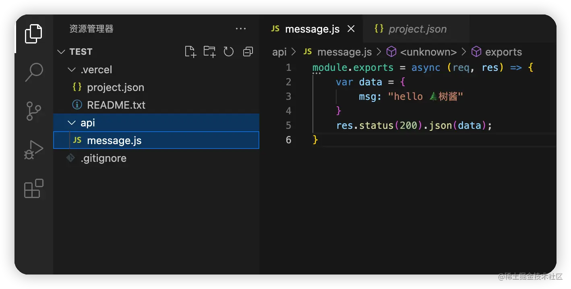Click the exports breadcrumb item
This screenshot has width=571, height=289.
[503, 52]
